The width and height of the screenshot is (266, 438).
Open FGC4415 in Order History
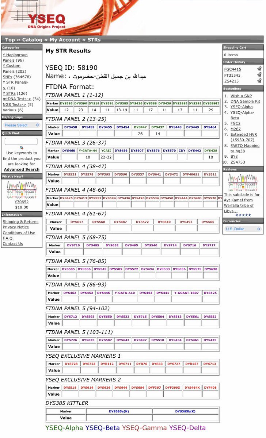tap(232, 69)
